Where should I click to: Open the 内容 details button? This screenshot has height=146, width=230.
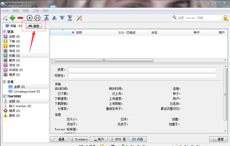[138, 139]
